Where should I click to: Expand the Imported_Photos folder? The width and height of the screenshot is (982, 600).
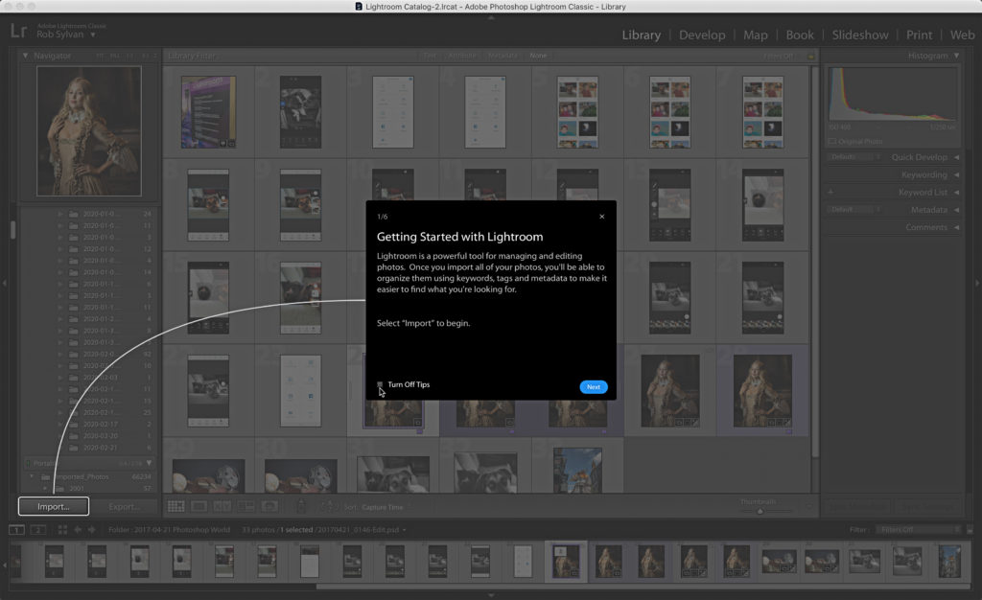32,476
